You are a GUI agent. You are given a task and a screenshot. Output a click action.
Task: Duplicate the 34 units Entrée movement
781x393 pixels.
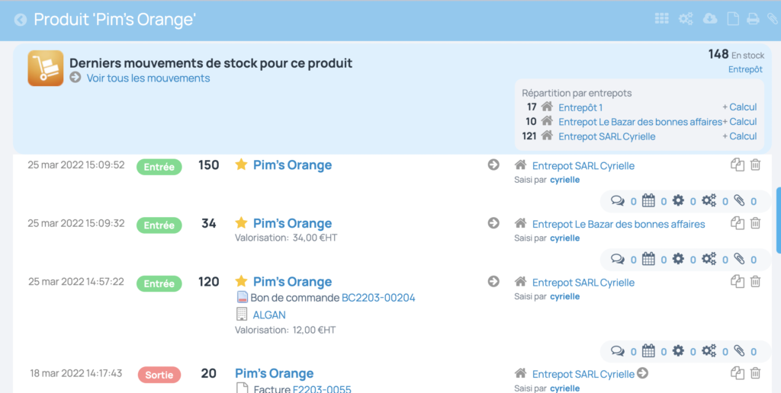click(x=738, y=223)
